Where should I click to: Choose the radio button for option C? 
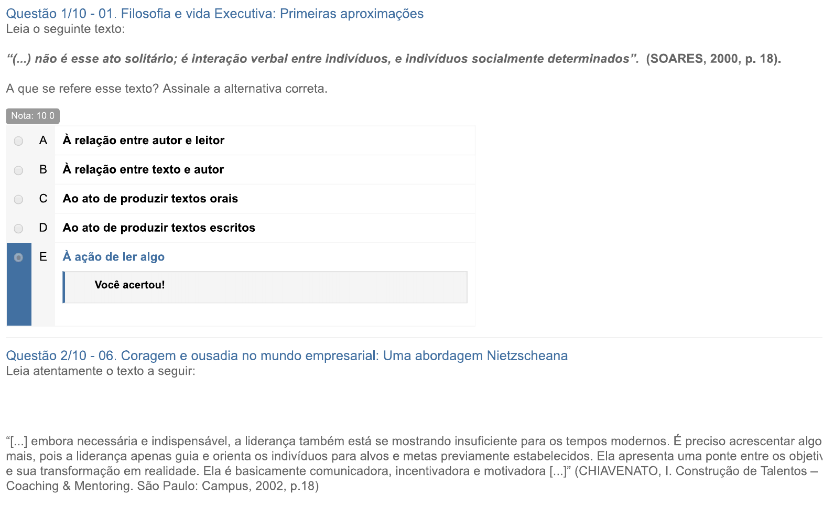[x=18, y=199]
